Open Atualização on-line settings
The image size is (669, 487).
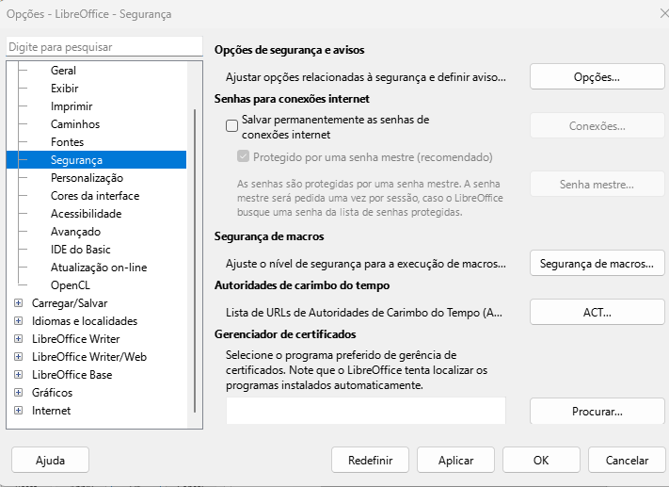[x=99, y=268]
